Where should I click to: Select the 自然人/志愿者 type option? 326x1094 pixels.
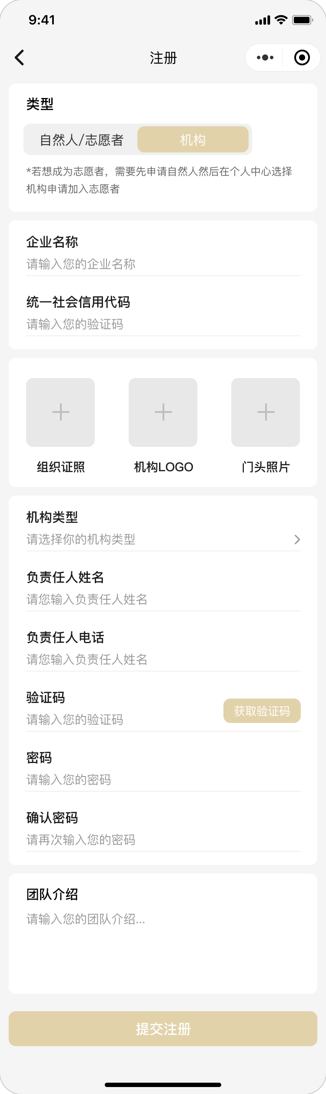pos(82,140)
